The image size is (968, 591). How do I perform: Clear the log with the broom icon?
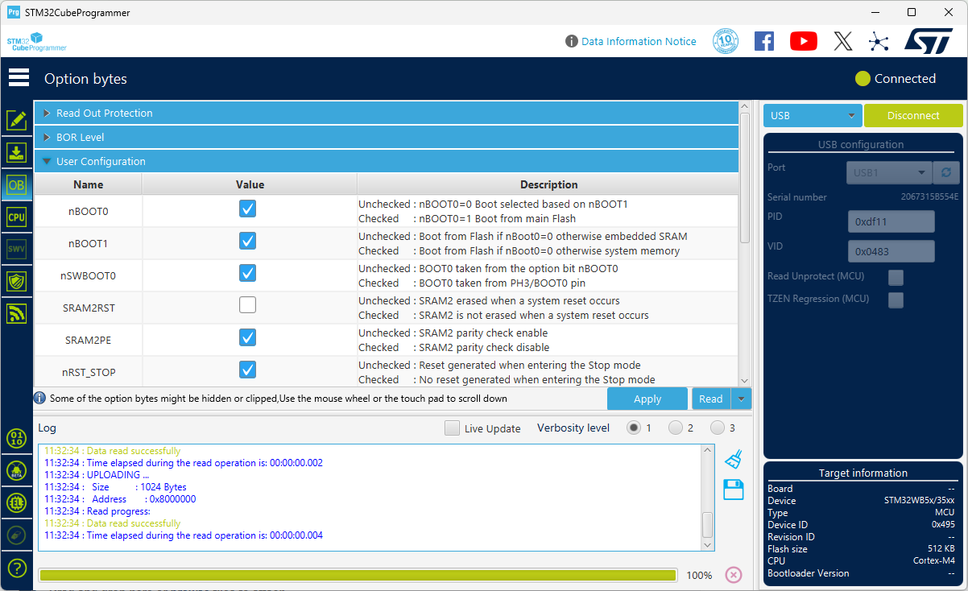pos(733,459)
